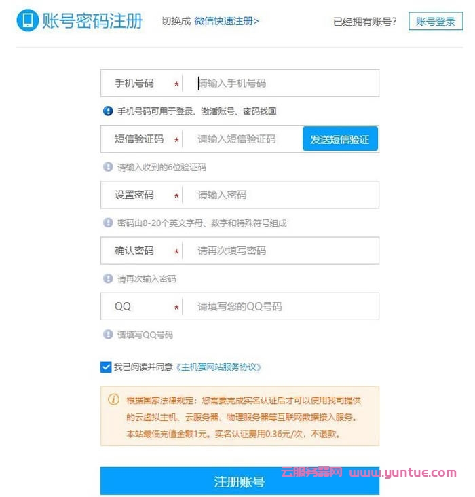The width and height of the screenshot is (475, 497).
Task: Click the info icon beside 请填写QQ号码
Action: tap(108, 334)
